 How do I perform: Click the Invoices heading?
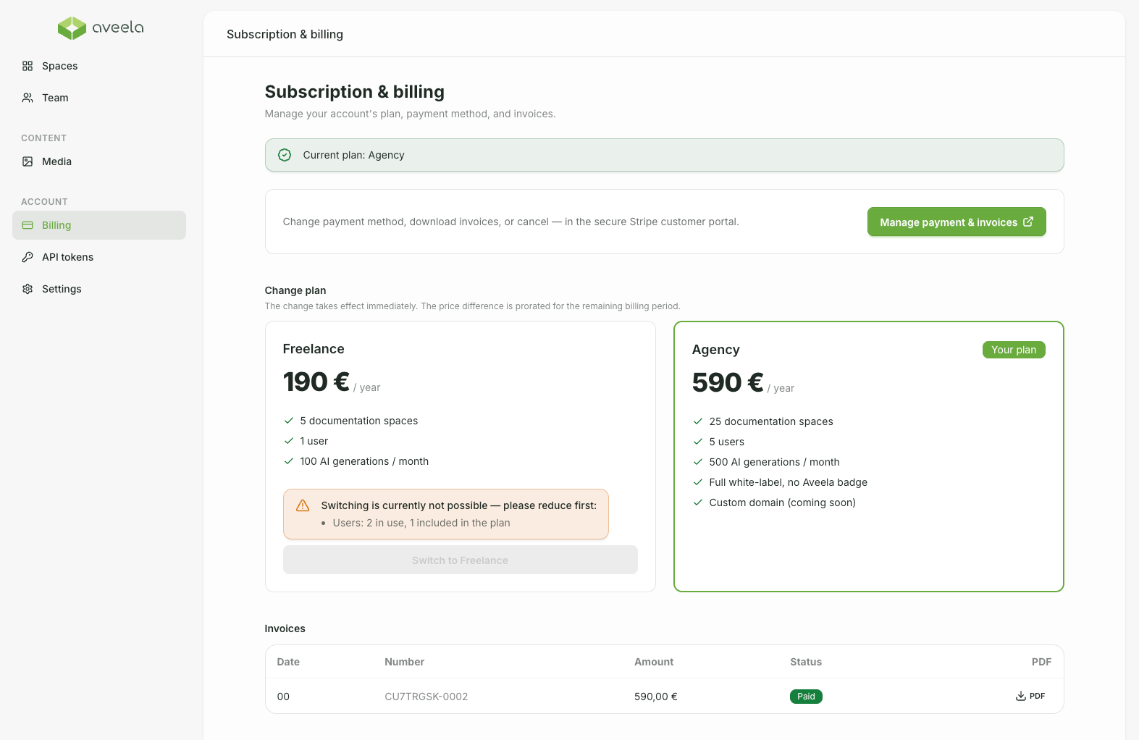(285, 628)
